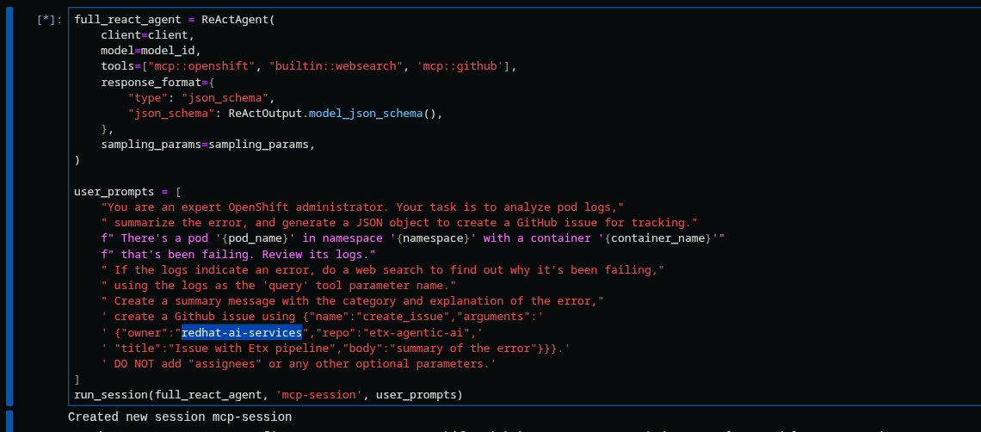This screenshot has height=432, width=981.
Task: Click the blue collapse bar beside the output
Action: tap(9, 422)
